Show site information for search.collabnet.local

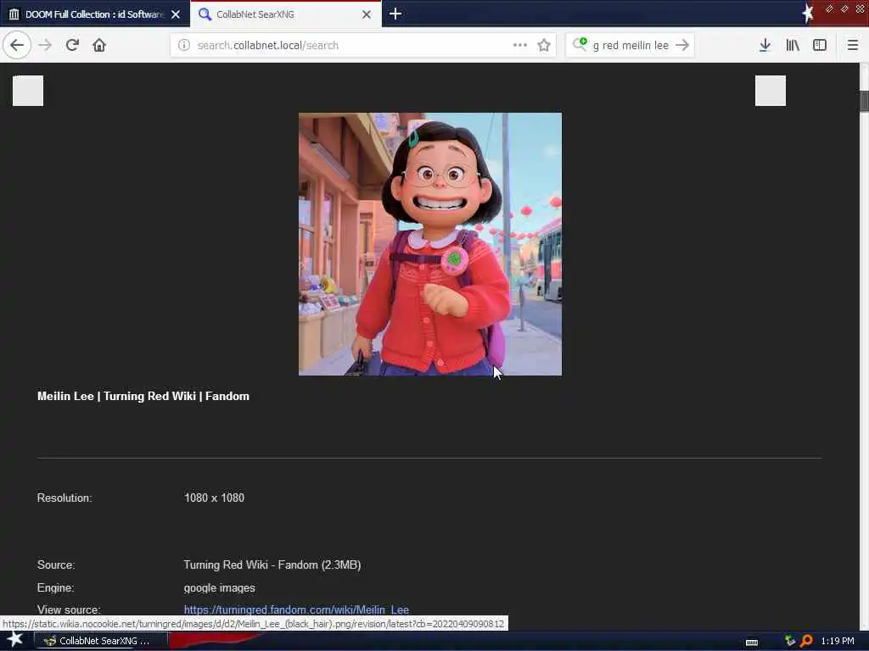(184, 45)
